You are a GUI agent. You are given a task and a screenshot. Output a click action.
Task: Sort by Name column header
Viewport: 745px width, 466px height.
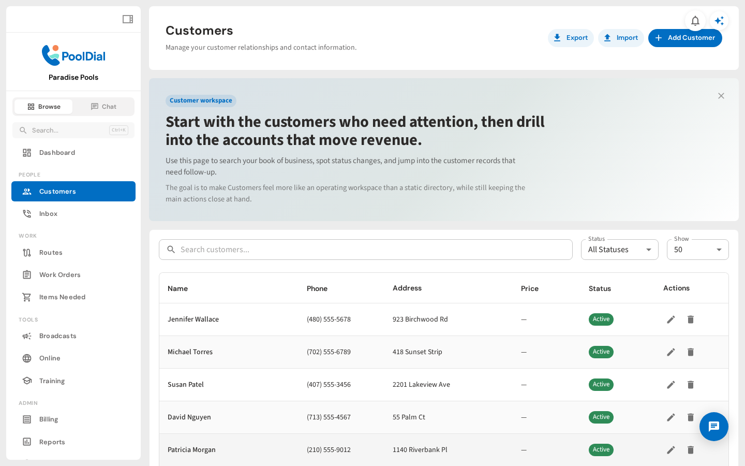[177, 289]
